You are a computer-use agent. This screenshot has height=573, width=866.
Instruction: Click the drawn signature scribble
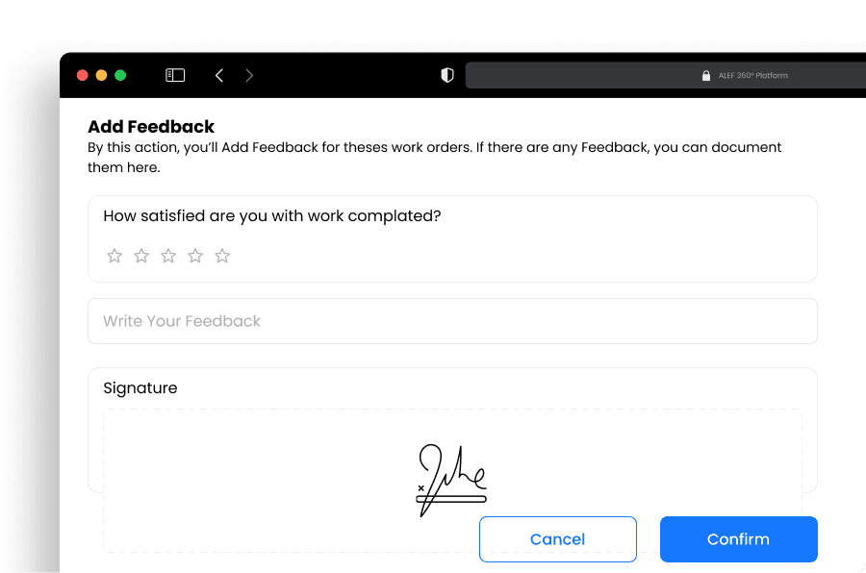pos(451,480)
